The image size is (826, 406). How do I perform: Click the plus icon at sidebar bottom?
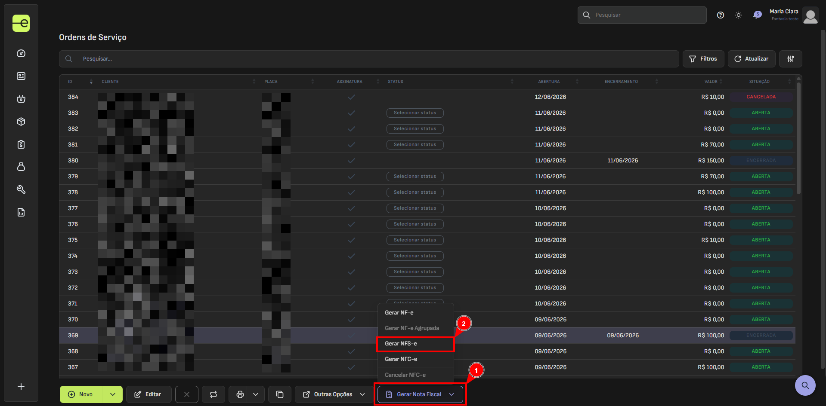(x=21, y=387)
